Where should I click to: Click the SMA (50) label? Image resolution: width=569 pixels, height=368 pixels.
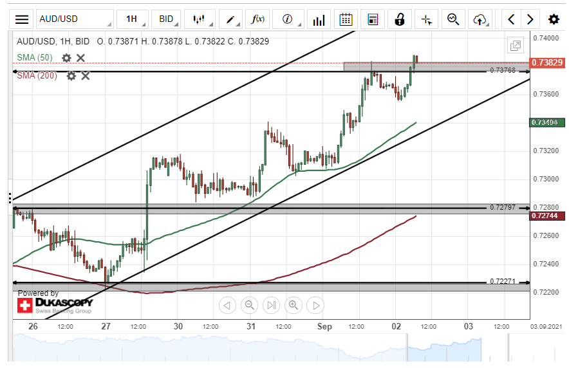click(x=35, y=58)
